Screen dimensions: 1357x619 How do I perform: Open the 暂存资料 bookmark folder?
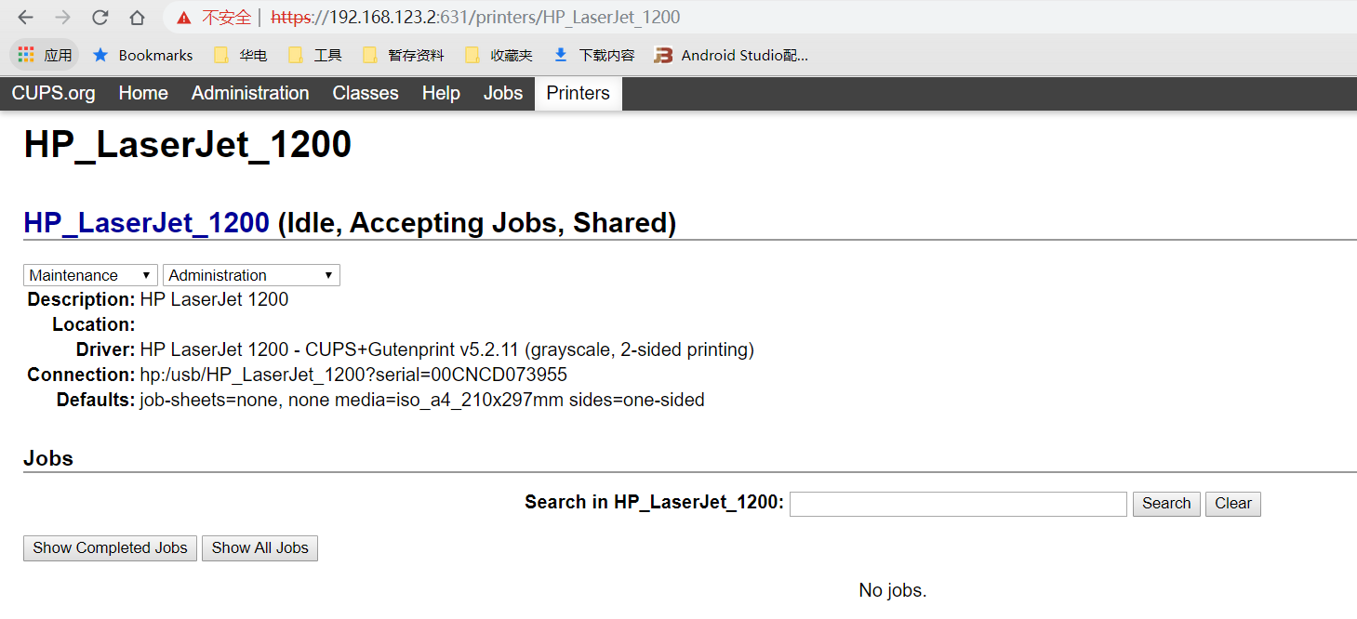tap(404, 55)
